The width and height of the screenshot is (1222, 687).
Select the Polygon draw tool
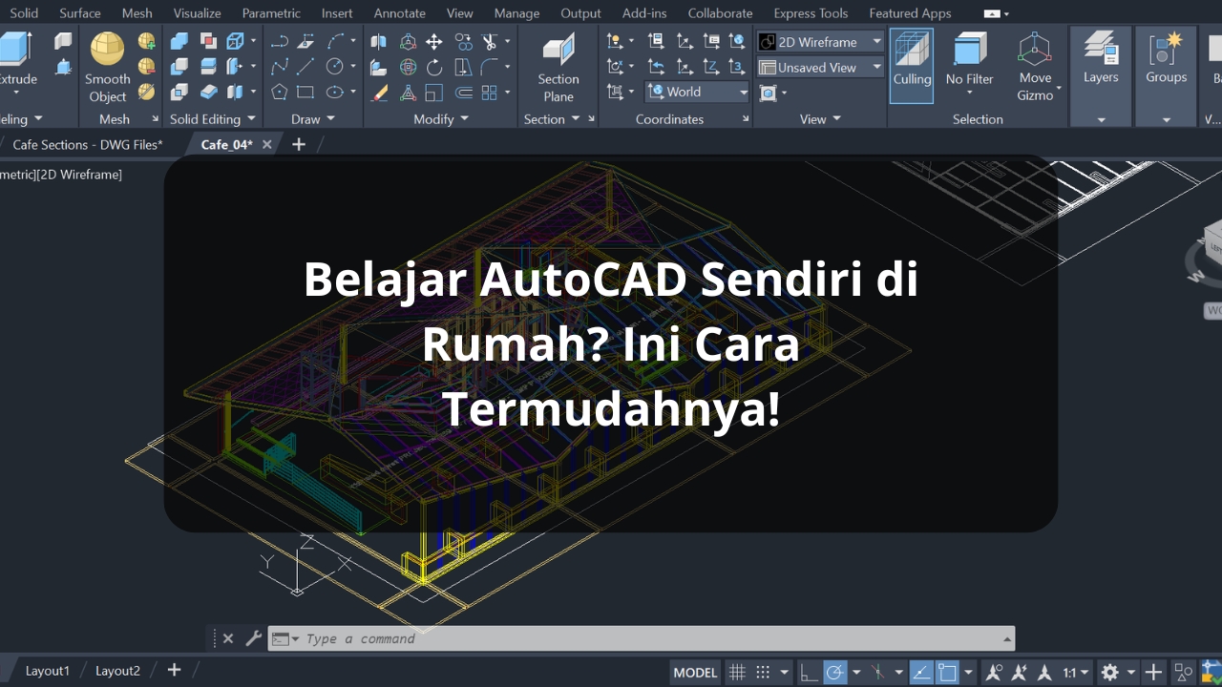click(279, 93)
